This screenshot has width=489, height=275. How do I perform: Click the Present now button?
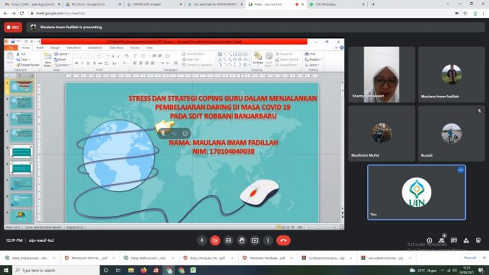click(255, 240)
